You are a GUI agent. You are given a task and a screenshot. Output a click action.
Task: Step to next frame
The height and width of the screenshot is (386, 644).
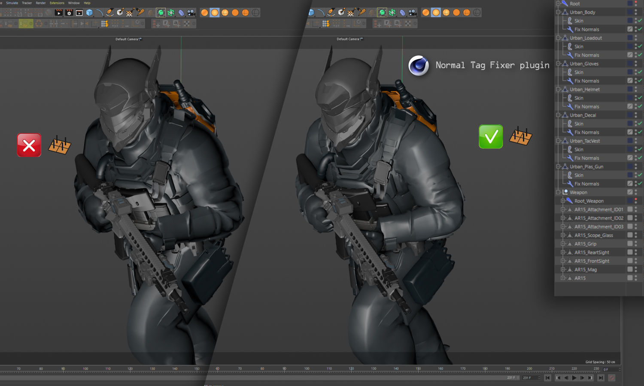click(x=582, y=378)
